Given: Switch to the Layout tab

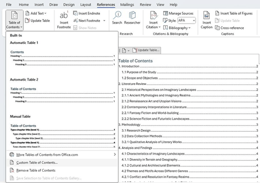Looking at the screenshot, I should click(85, 5).
